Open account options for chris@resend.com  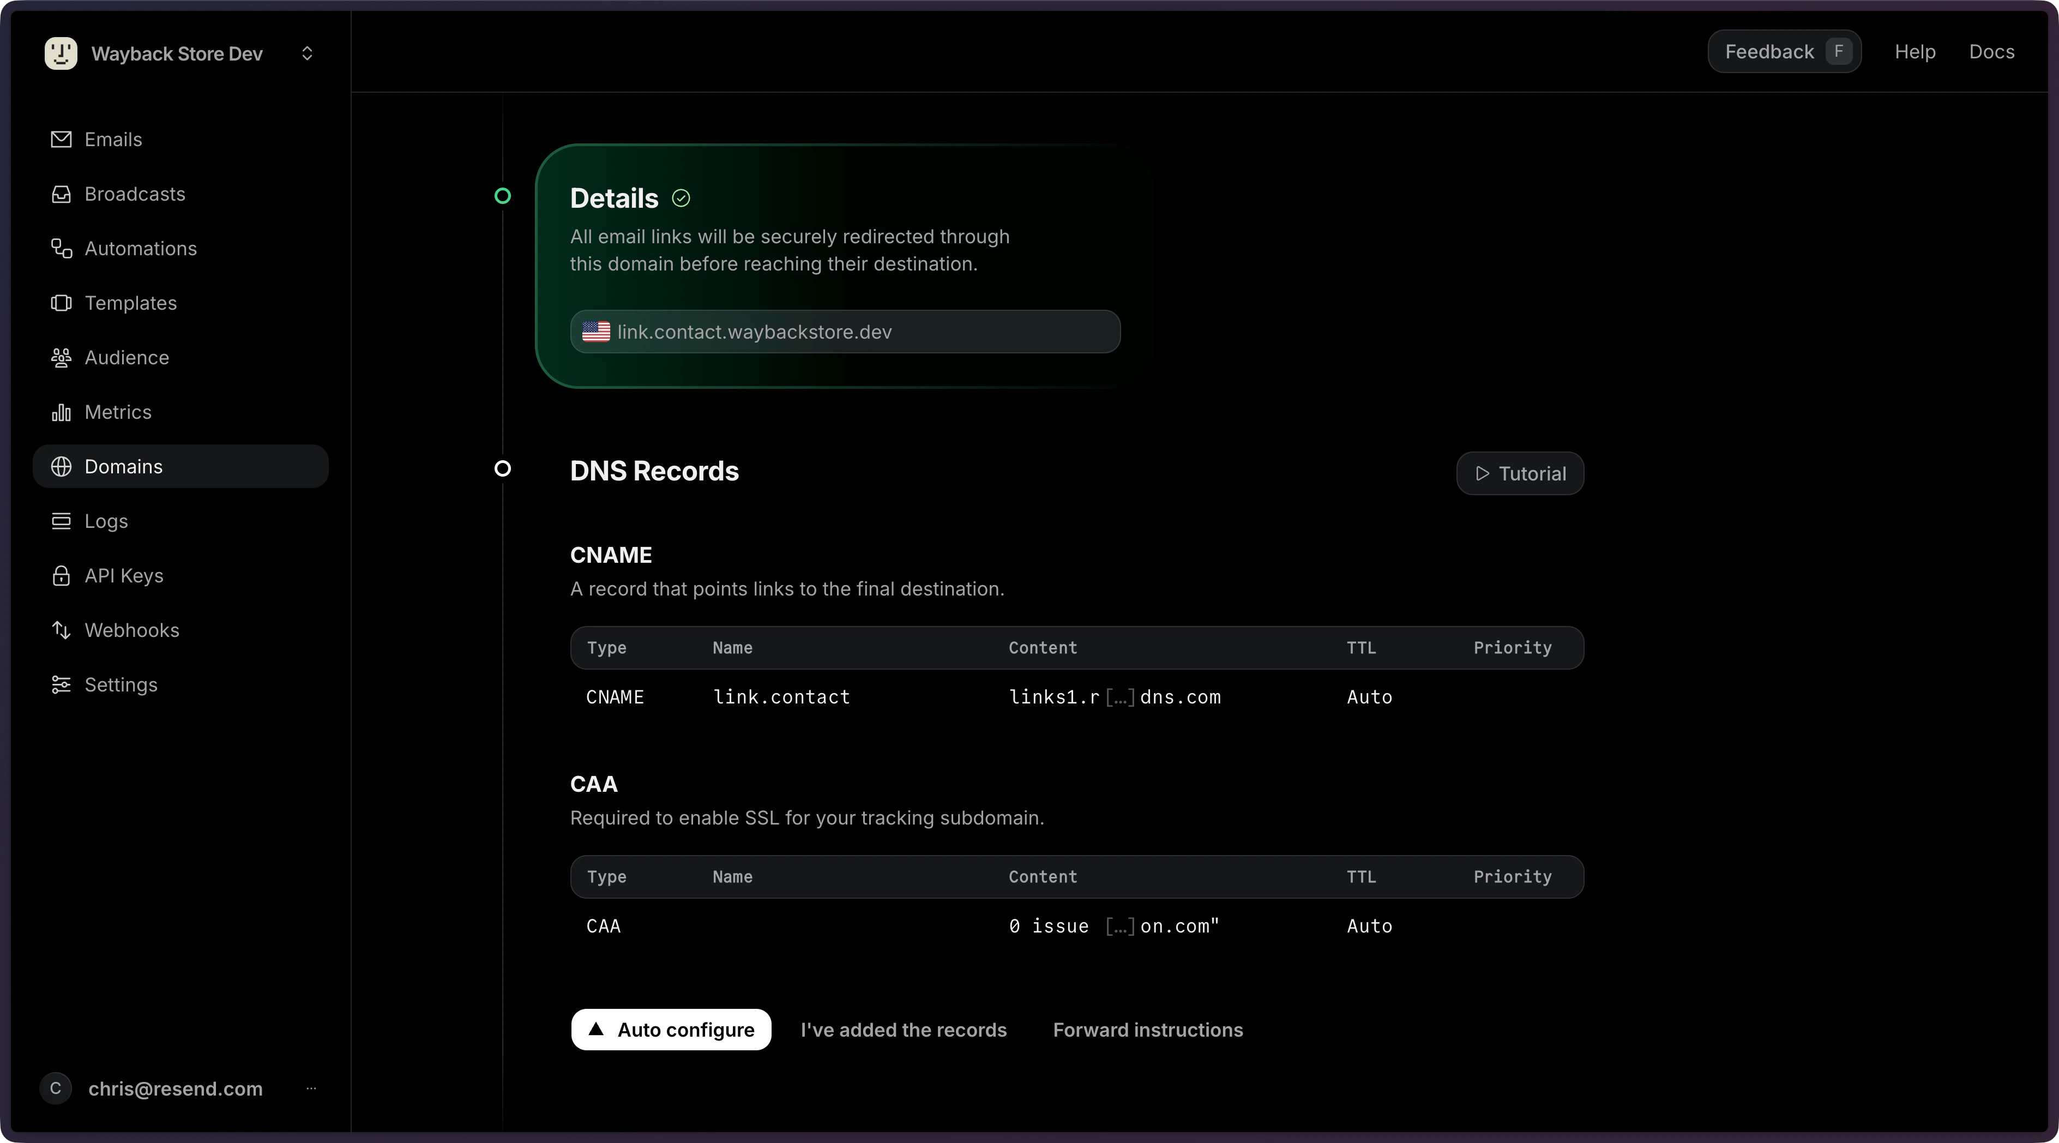click(312, 1088)
